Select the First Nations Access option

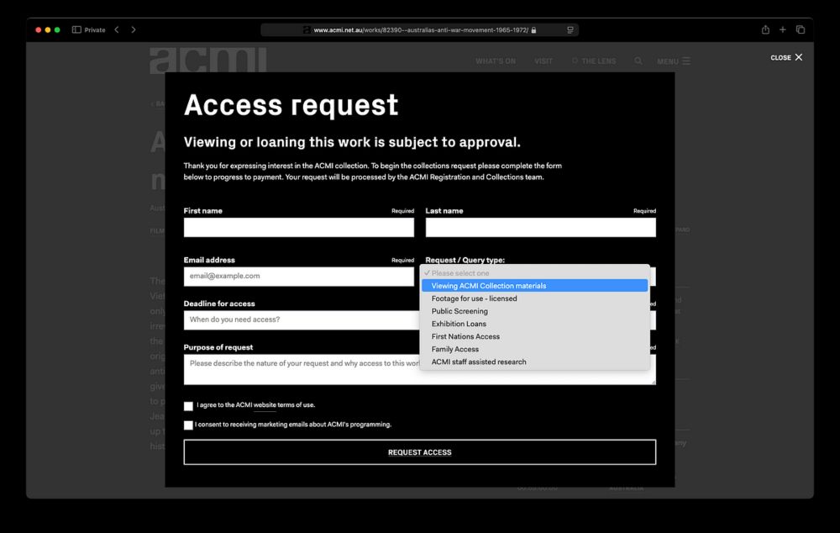click(534, 337)
